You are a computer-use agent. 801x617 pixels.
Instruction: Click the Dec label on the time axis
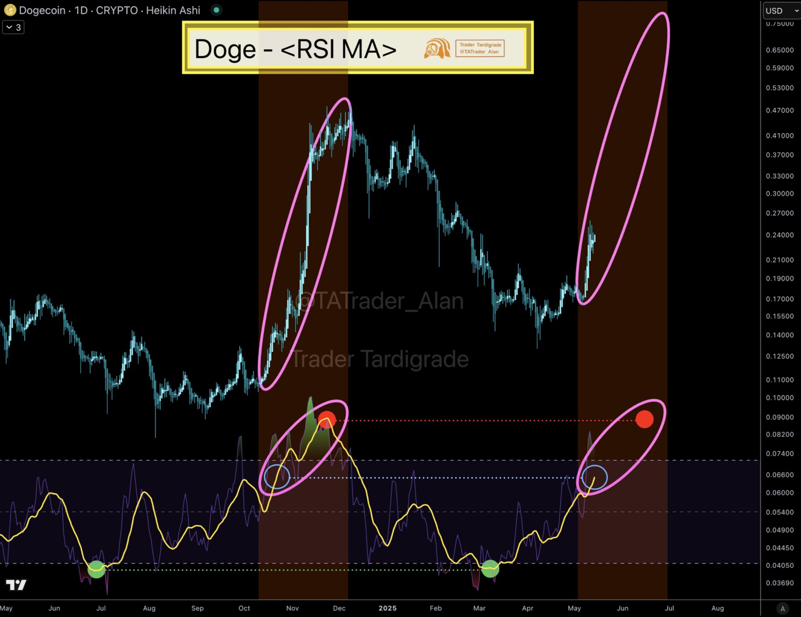(339, 608)
